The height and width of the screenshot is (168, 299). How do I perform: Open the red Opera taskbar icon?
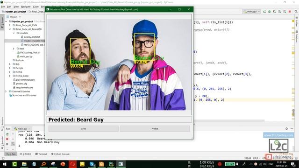coord(72,164)
